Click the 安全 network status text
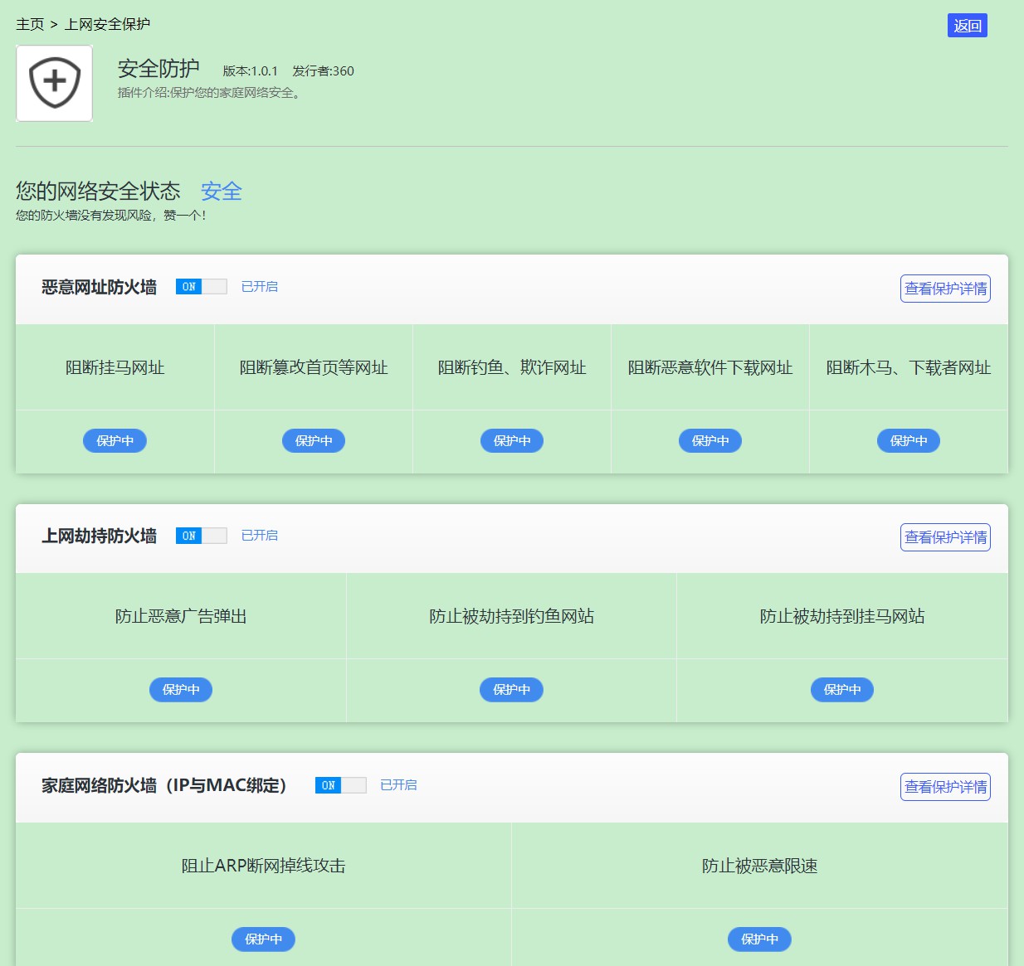The image size is (1024, 966). (x=221, y=192)
